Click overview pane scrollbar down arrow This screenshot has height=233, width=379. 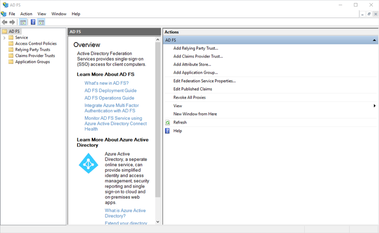tap(158, 222)
